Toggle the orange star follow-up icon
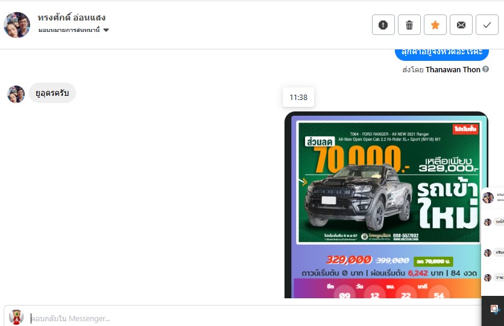Screen dimensions: 504x326 pos(435,25)
